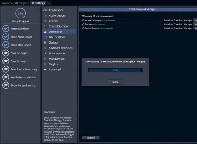This screenshot has width=197, height=144.
Task: Click the Settings tab gear icon
Action: 33,3
